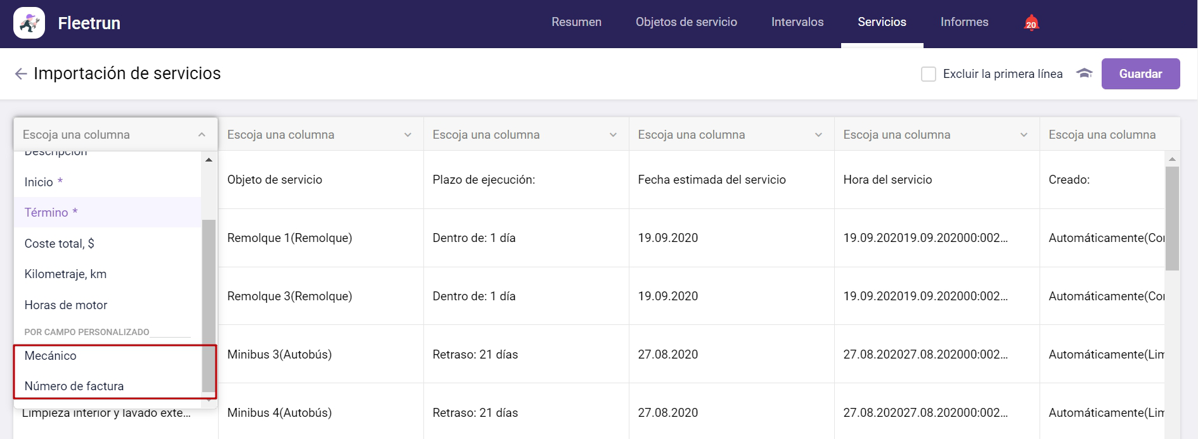Click the Importación de servicios heading
Image resolution: width=1198 pixels, height=439 pixels.
pos(127,73)
